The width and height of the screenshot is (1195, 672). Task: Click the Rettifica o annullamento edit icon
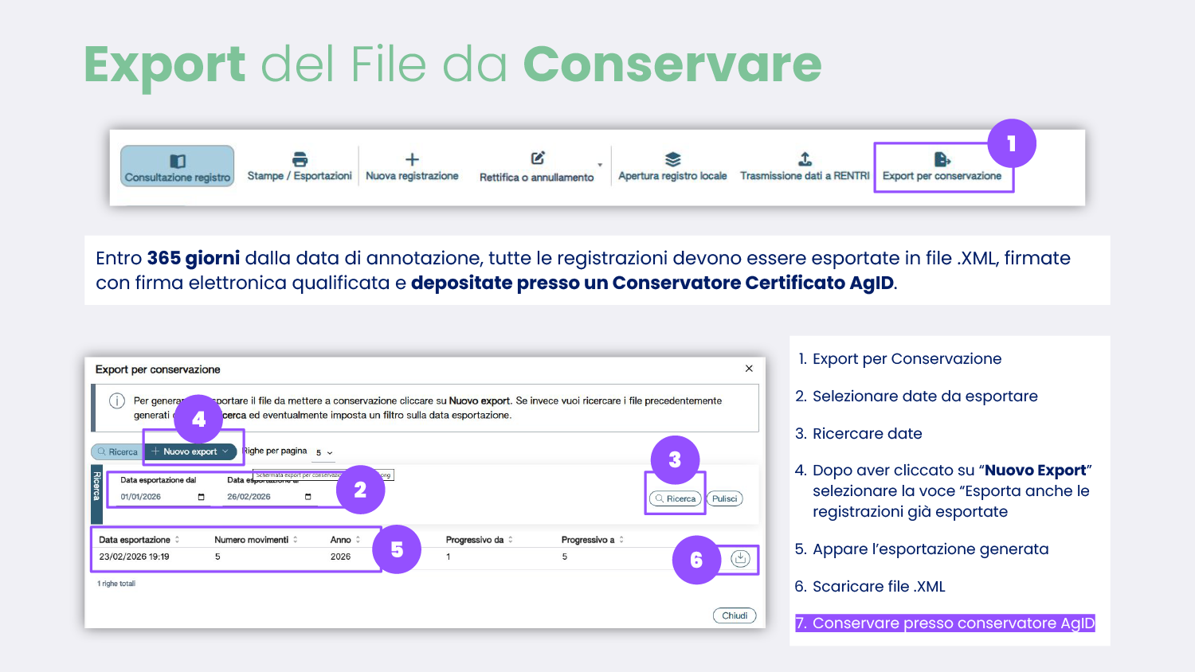[x=538, y=158]
